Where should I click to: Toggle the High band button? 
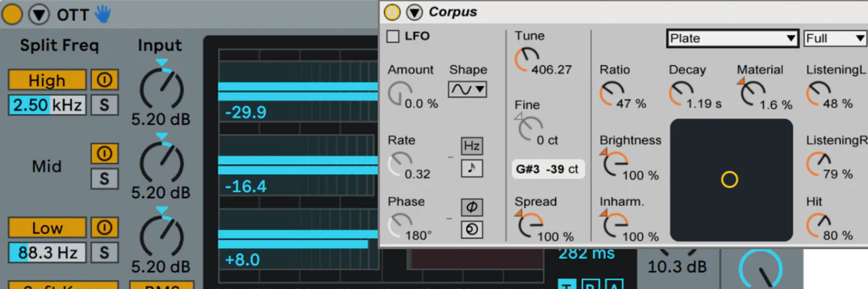pyautogui.click(x=47, y=80)
